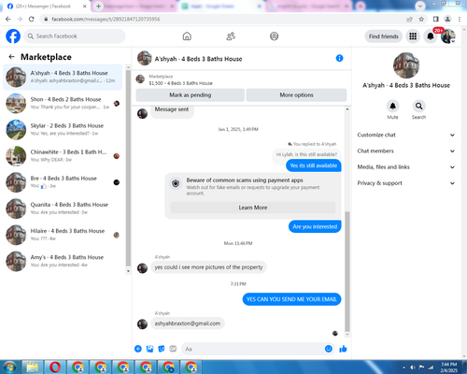Viewport: 467px width, 374px height.
Task: Open the Opera browser from the taskbar
Action: 55,367
